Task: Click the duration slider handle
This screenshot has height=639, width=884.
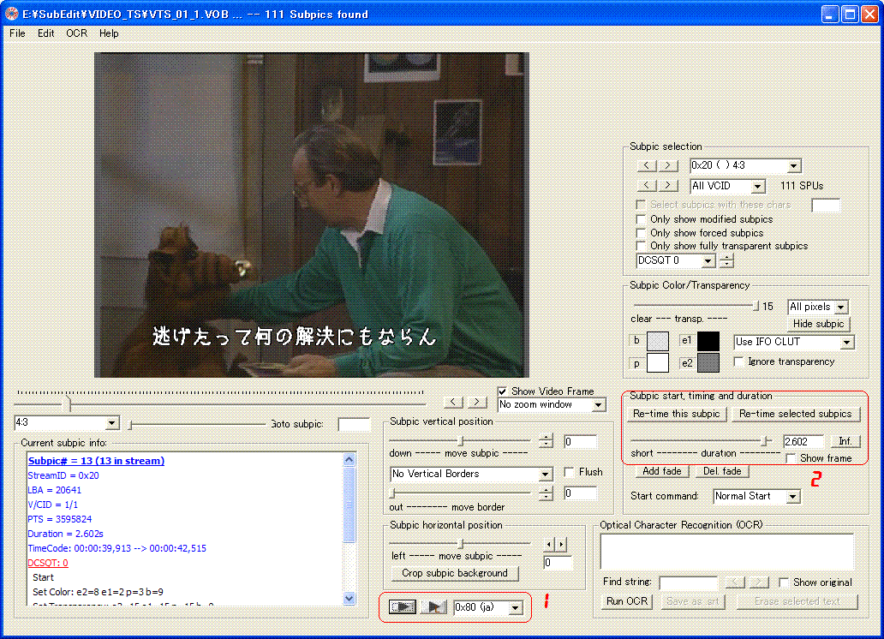Action: coord(766,441)
